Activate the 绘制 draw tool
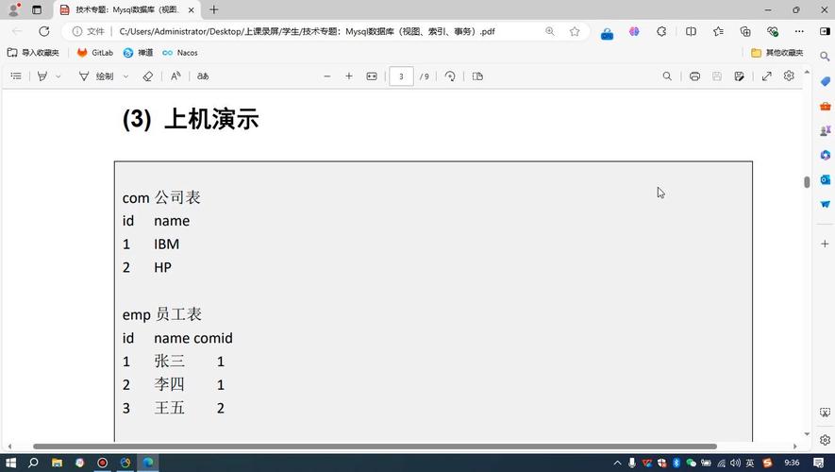This screenshot has width=835, height=472. click(x=96, y=76)
